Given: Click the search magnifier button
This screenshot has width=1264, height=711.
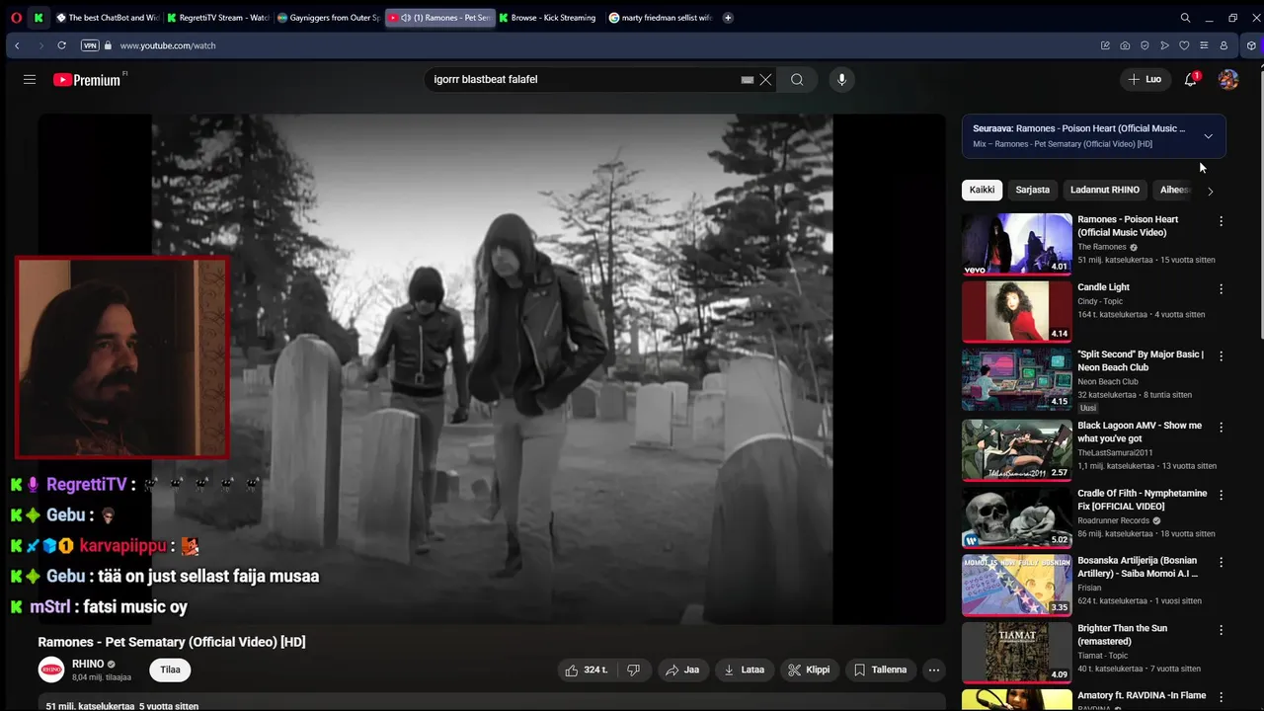Looking at the screenshot, I should pos(797,79).
